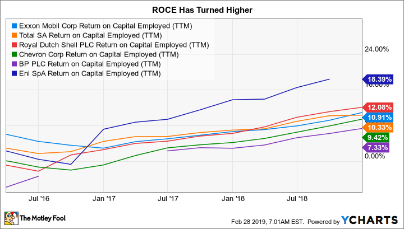
Task: Click the Jan '18 x-axis label
Action: coord(232,198)
